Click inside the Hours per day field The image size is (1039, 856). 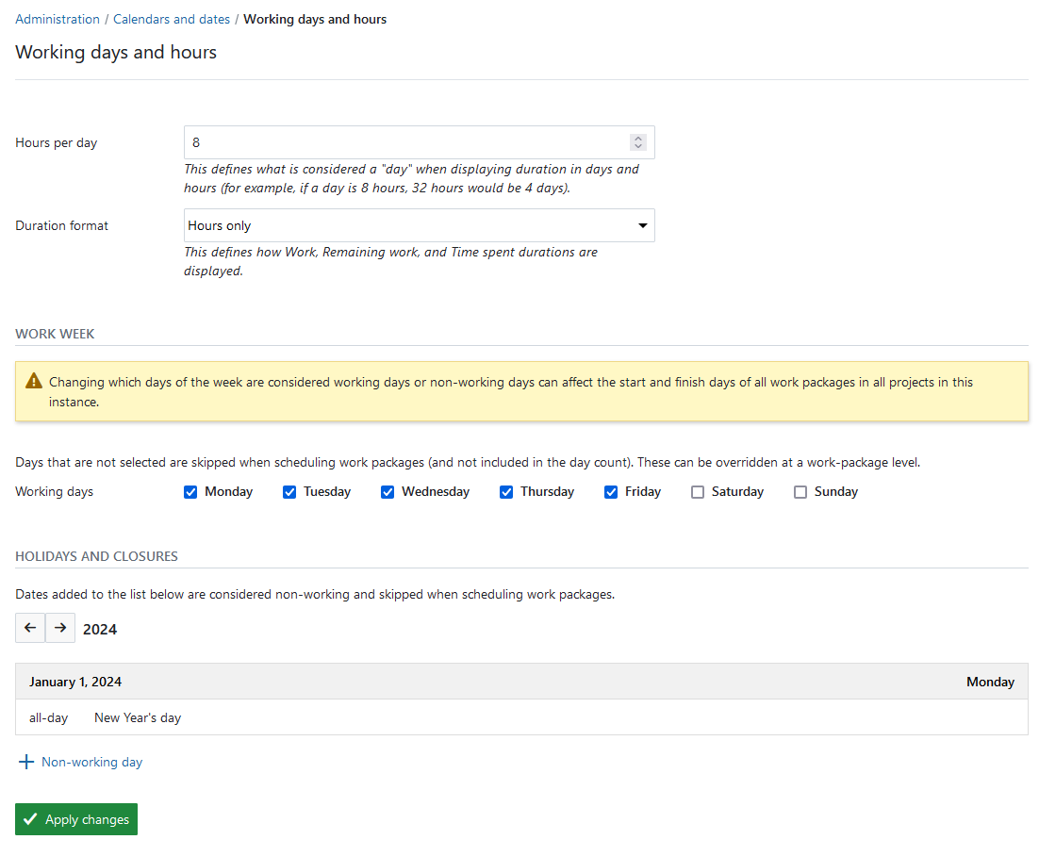377,141
